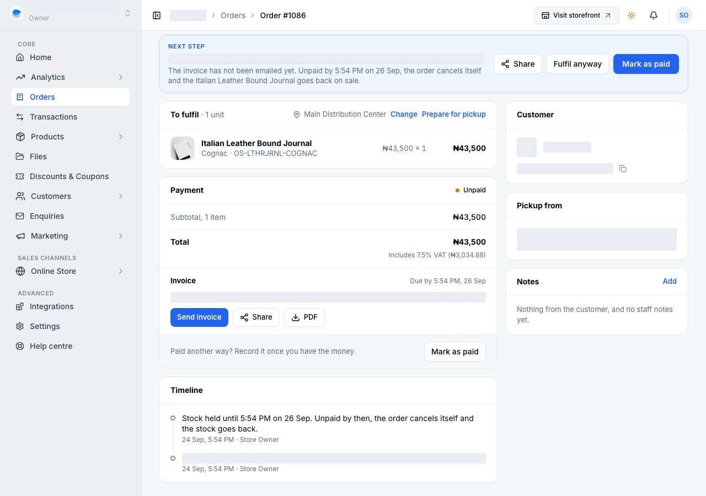Click Change location link
Screen dimensions: 706x496
coord(404,114)
